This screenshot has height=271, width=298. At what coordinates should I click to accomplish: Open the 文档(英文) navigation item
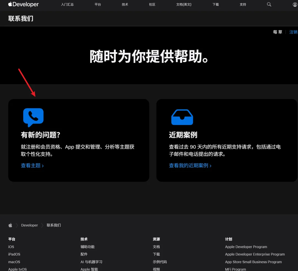pyautogui.click(x=184, y=4)
